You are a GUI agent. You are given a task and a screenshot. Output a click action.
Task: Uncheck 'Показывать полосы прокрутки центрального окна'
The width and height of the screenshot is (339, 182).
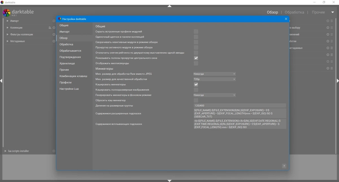[196, 58]
